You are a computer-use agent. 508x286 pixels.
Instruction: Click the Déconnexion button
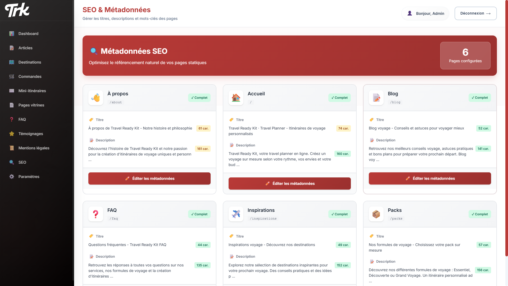(475, 13)
